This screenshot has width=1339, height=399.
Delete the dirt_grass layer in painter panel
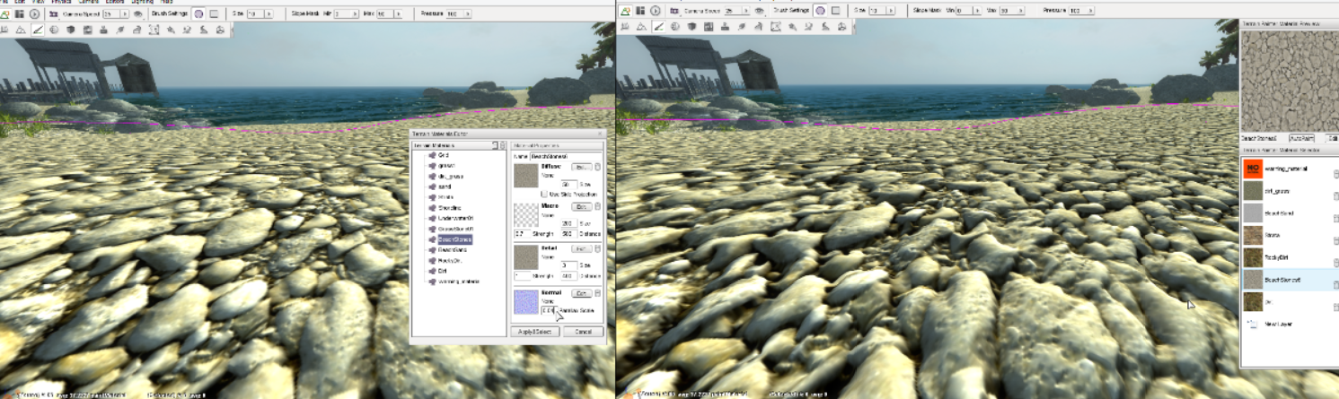point(1336,195)
